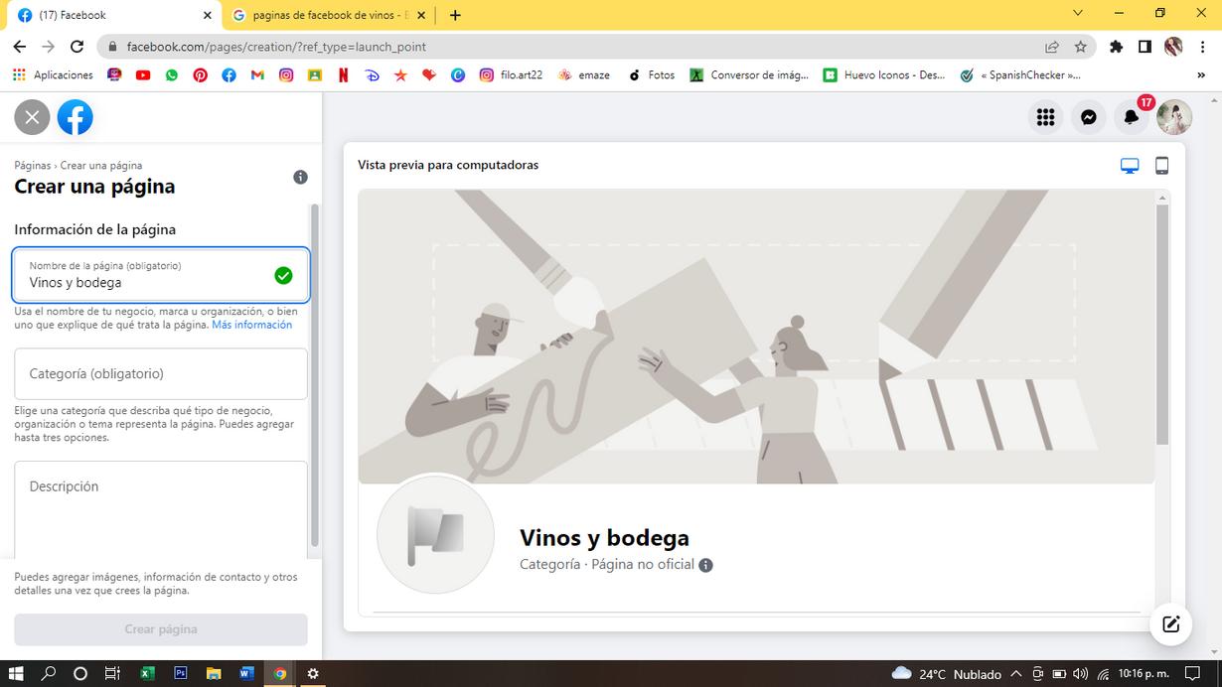
Task: Reload the current page
Action: click(x=76, y=47)
